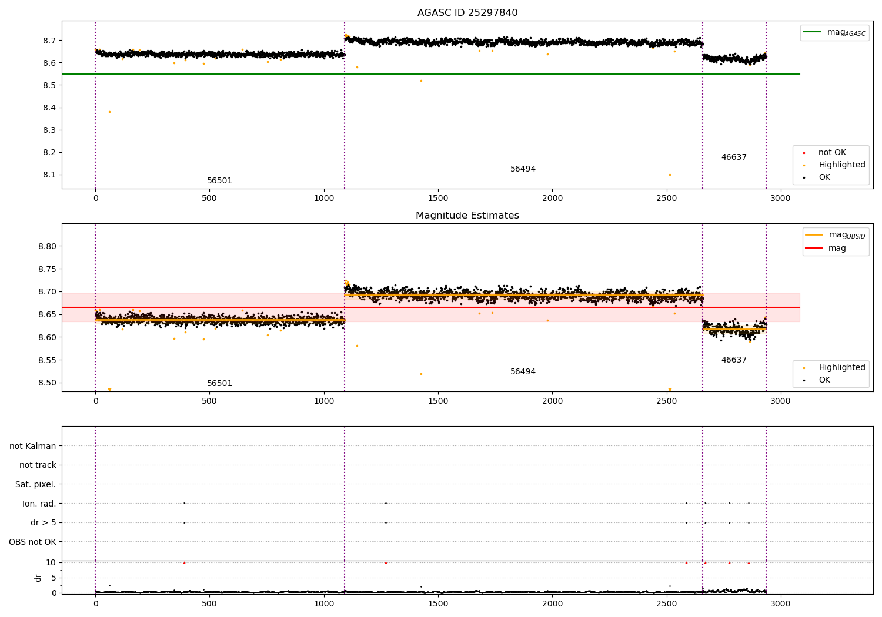
Task: Click the 2500 x-tick label under the bottom plot
Action: tap(667, 603)
